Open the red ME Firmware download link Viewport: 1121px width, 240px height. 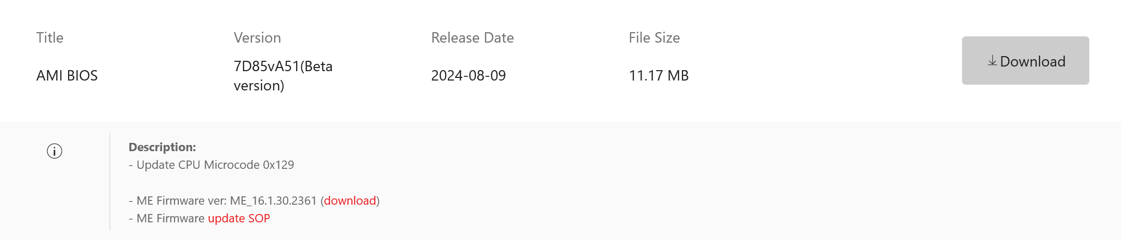click(350, 201)
